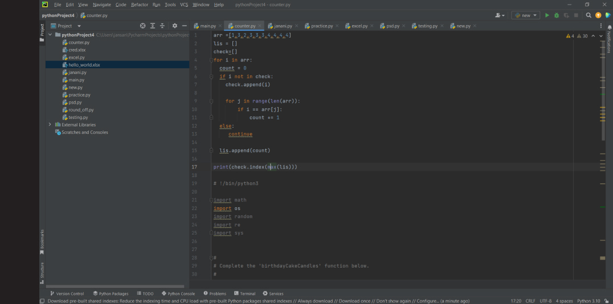613x304 pixels.
Task: Click the Run with Coverage icon
Action: point(566,15)
